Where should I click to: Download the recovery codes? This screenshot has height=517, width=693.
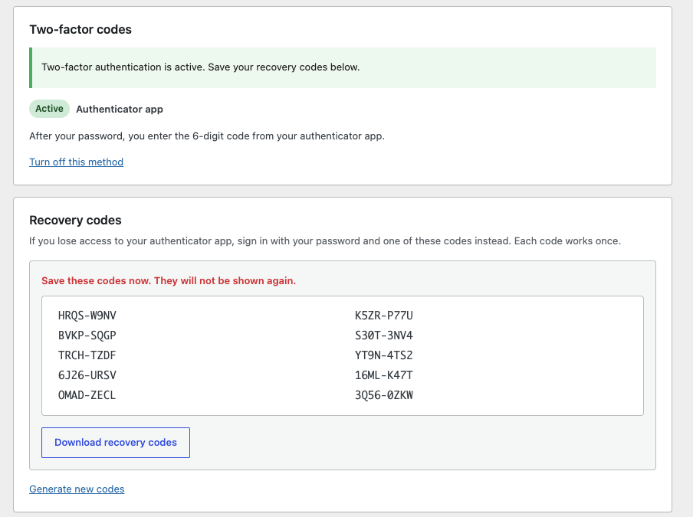tap(116, 443)
